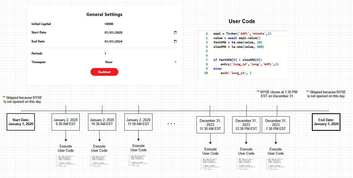353x178 pixels.
Task: Select the January 2, 2020 9:30 AM box
Action: click(66, 122)
